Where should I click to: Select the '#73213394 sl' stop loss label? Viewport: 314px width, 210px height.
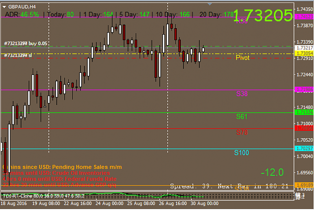pos(18,55)
